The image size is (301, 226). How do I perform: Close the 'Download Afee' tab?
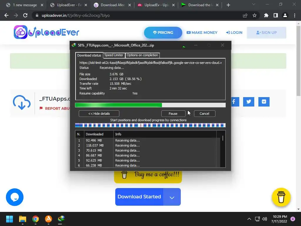(x=130, y=5)
